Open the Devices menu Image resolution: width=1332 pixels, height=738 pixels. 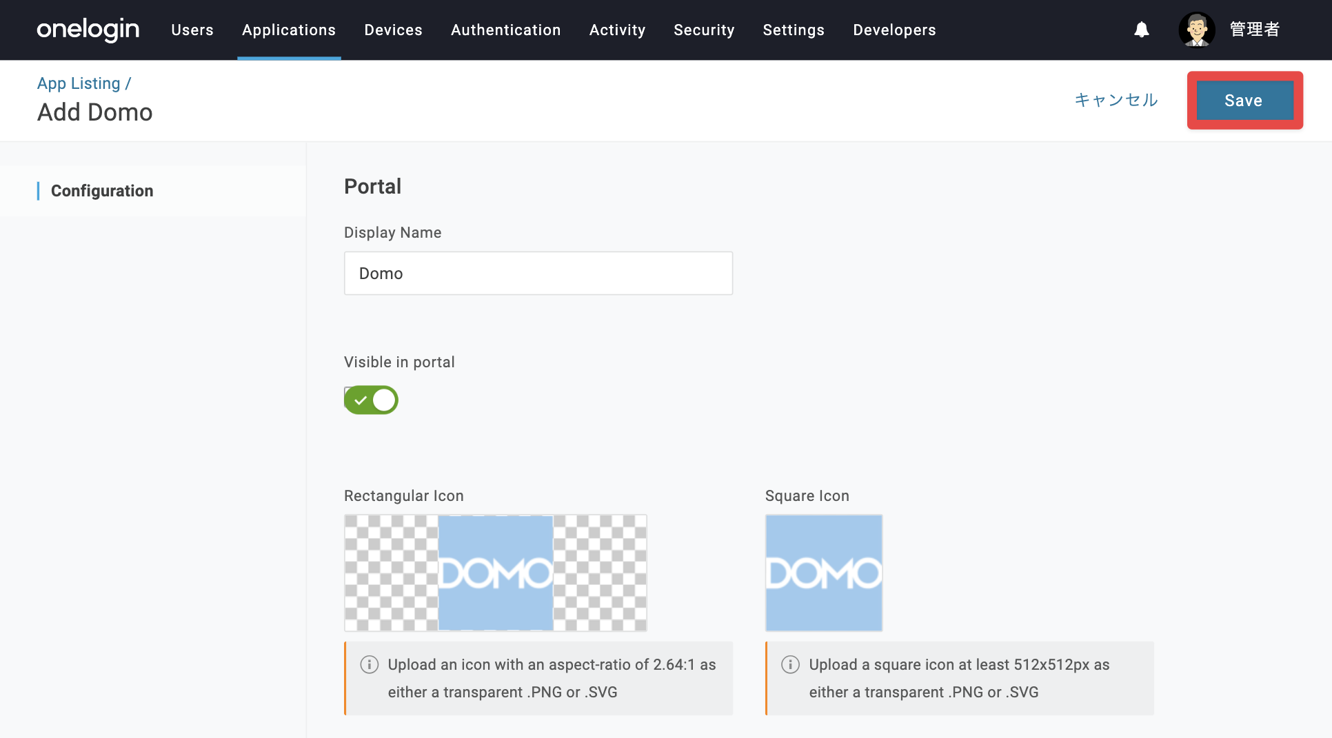393,30
